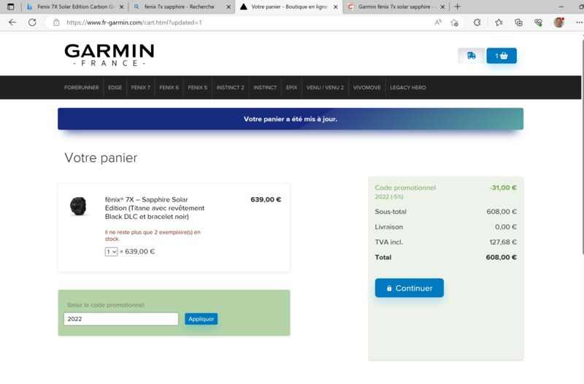Open the EDGE menu item
The height and width of the screenshot is (384, 584).
click(x=115, y=88)
